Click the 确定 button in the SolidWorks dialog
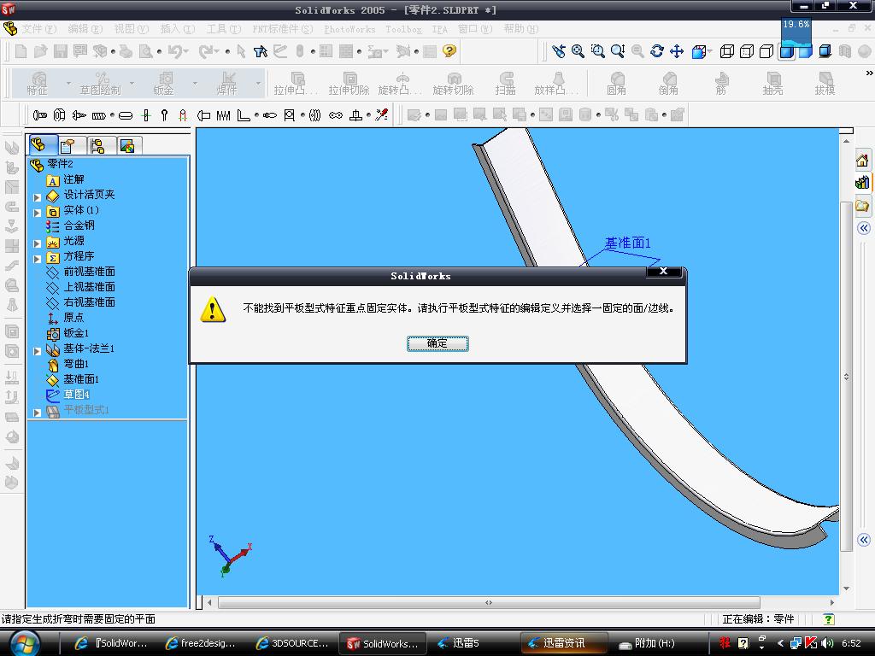This screenshot has height=656, width=875. [437, 343]
